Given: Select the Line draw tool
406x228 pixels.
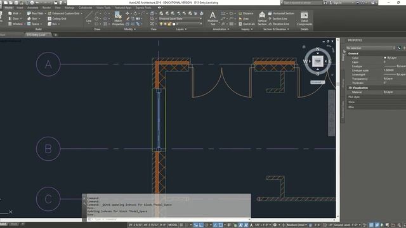Looking at the screenshot, I should pos(89,17).
